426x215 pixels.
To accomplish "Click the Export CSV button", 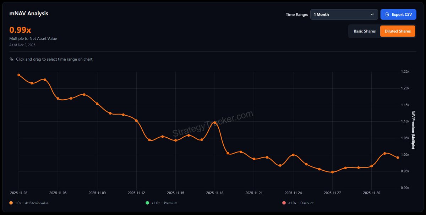I will [399, 15].
